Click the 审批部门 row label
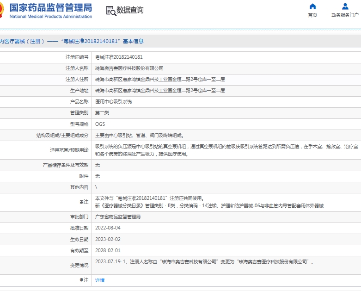Viewport: 361px width, 291px height. coord(79,217)
